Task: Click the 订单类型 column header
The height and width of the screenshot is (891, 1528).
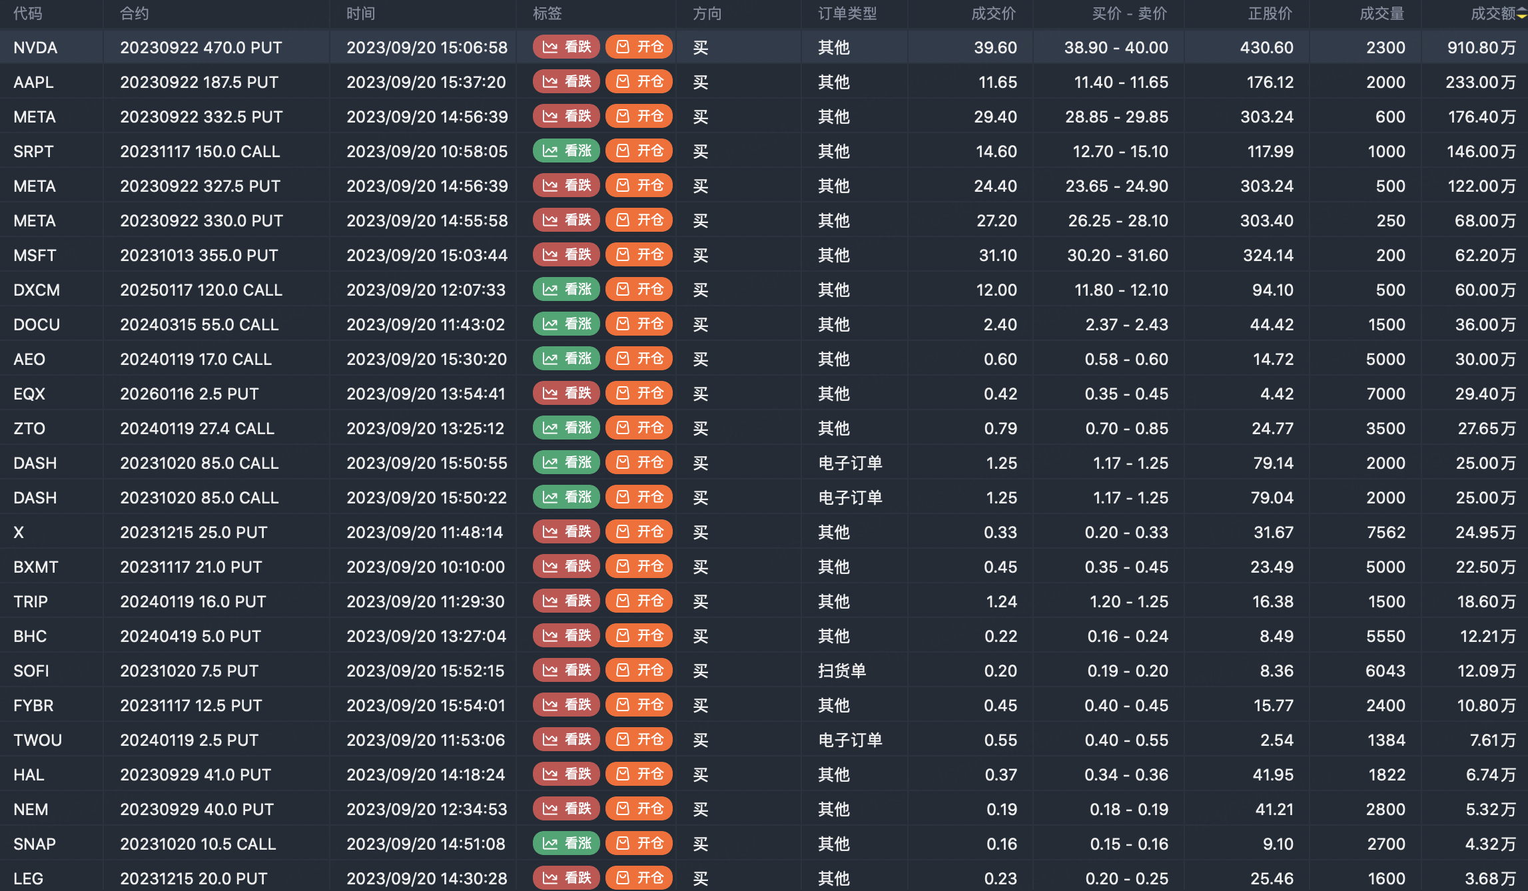Action: pos(847,14)
